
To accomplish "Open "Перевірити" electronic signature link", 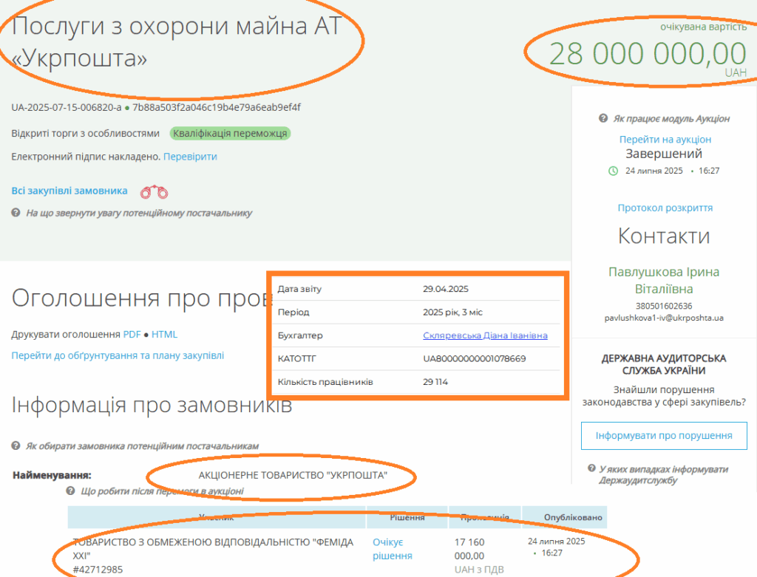I will point(190,157).
